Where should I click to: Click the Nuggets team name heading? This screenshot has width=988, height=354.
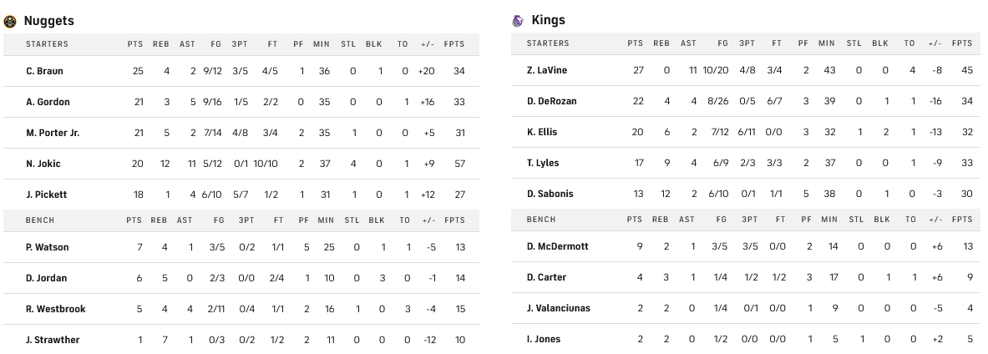(49, 21)
